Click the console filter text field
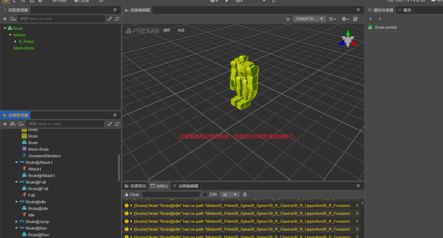This screenshot has width=443, height=238. 171,195
